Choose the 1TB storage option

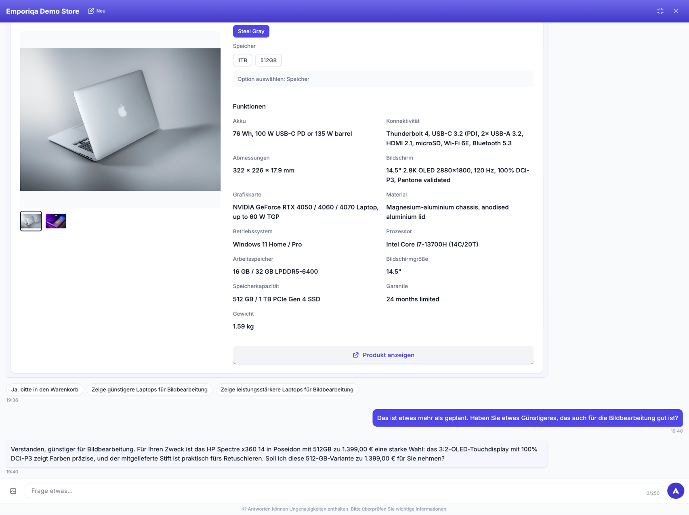(242, 60)
